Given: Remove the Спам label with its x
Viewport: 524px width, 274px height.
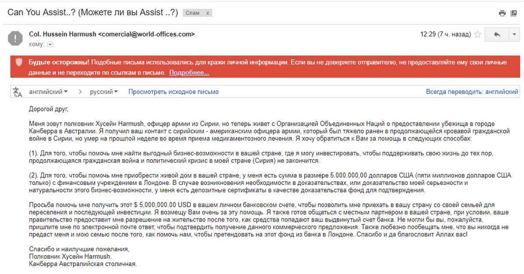Looking at the screenshot, I should point(208,13).
